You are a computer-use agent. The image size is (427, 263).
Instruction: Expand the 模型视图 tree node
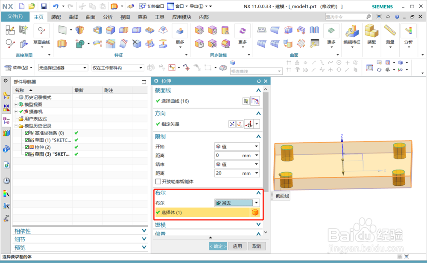pos(16,104)
